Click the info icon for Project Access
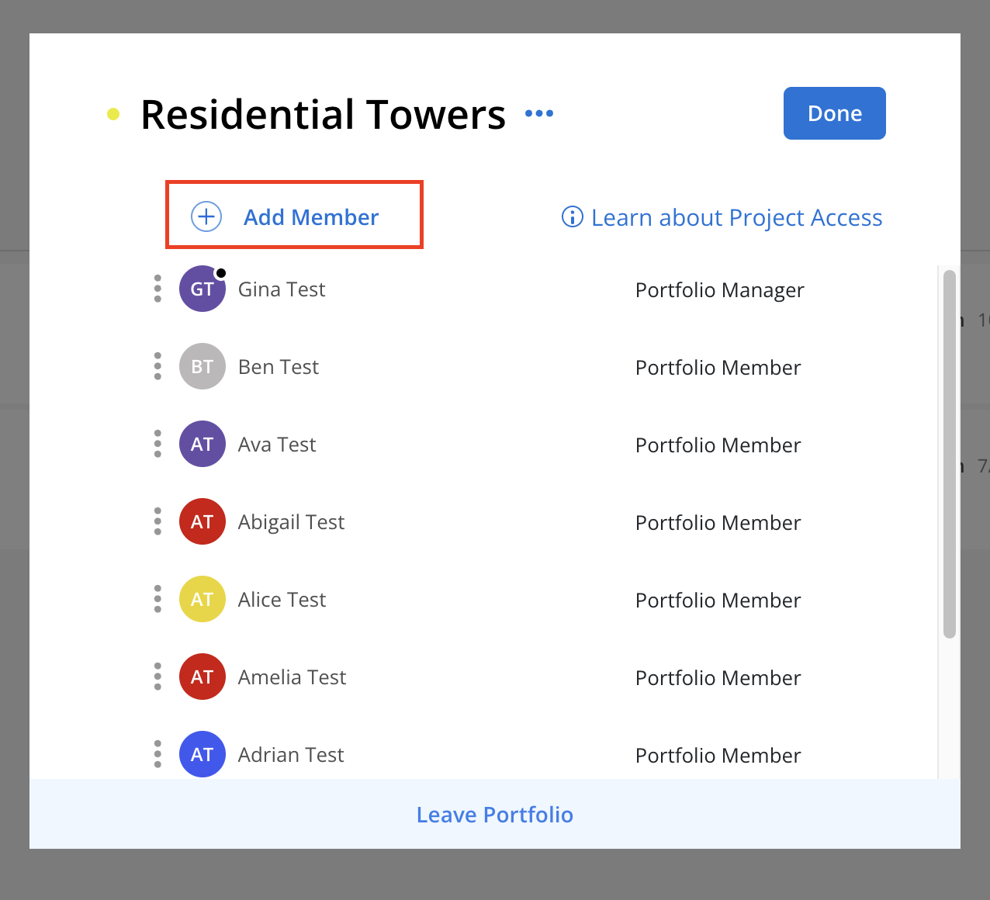Viewport: 990px width, 900px height. click(x=572, y=216)
